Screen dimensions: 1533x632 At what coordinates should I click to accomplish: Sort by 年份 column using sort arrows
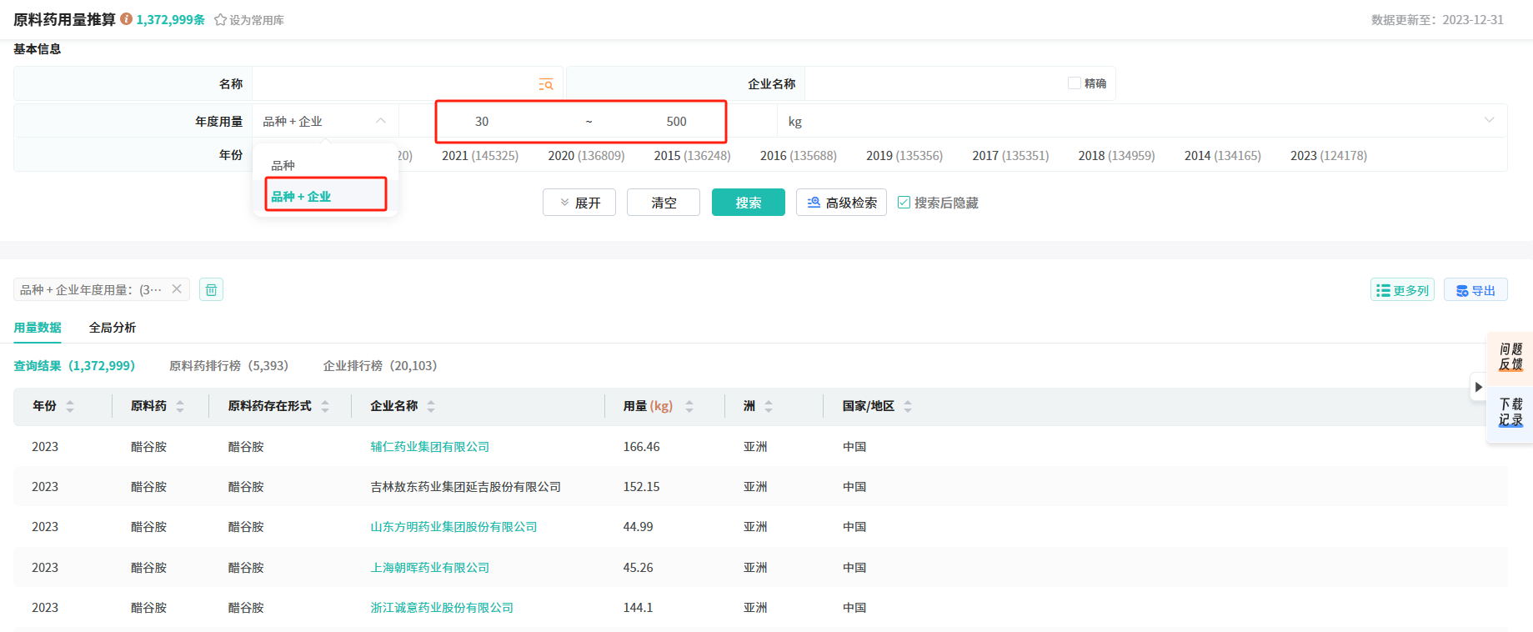[x=70, y=406]
